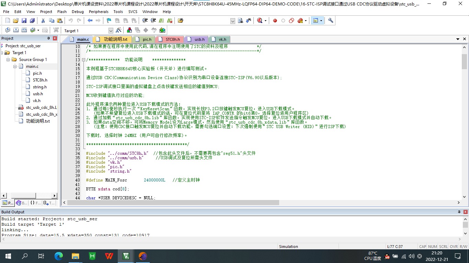The image size is (469, 263).
Task: Click the File Extensions, Books and Environment icon
Action: point(129,30)
